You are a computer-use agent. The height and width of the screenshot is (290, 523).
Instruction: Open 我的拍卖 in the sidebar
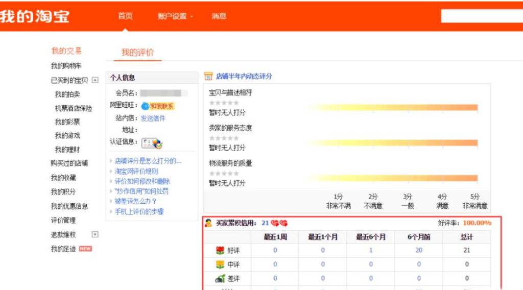click(67, 94)
